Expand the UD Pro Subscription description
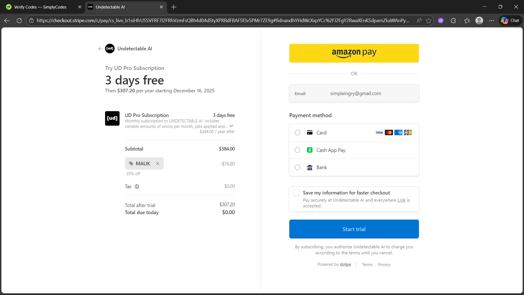 pos(231,126)
